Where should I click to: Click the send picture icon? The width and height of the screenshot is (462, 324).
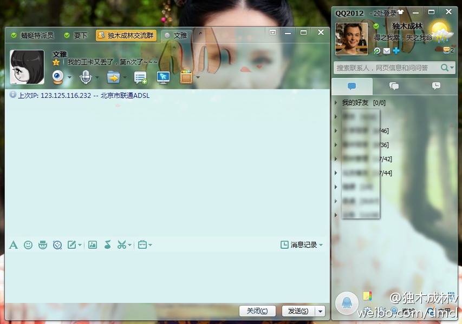coord(93,245)
